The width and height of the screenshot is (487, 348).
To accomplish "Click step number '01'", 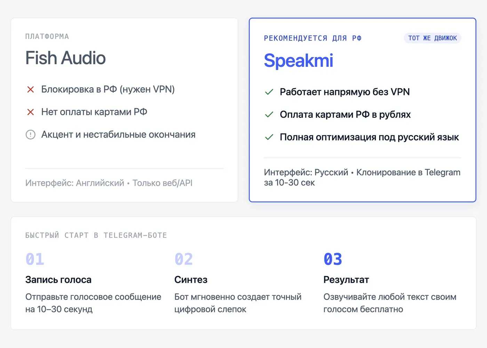I will click(x=35, y=259).
